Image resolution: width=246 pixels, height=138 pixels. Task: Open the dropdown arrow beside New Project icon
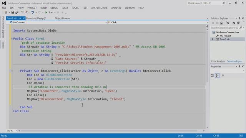9,13
